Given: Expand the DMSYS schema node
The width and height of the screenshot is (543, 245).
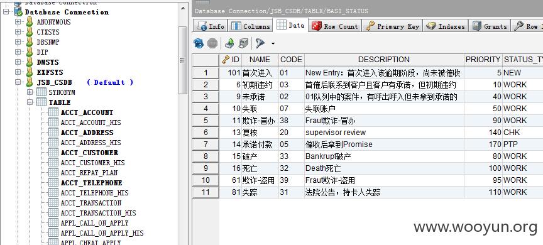Looking at the screenshot, I should click(18, 62).
